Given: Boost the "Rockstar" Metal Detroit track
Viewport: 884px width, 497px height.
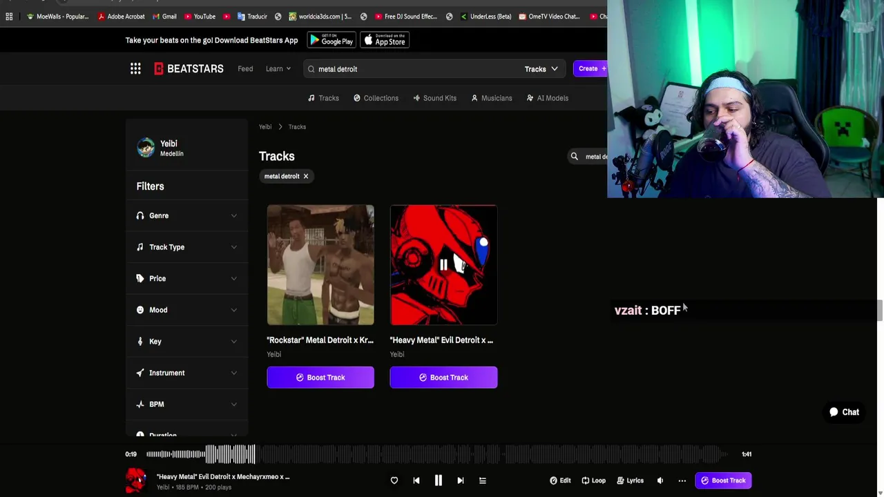Looking at the screenshot, I should (320, 378).
